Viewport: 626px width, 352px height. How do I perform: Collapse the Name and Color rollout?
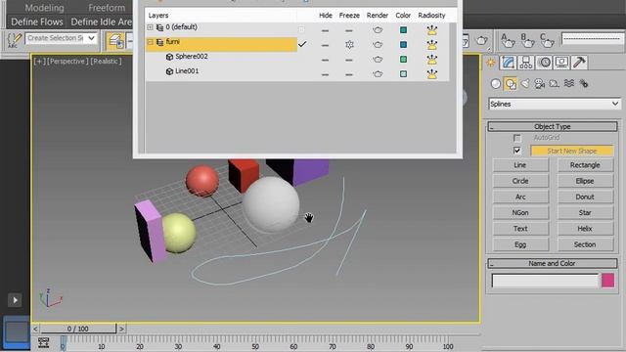point(553,263)
